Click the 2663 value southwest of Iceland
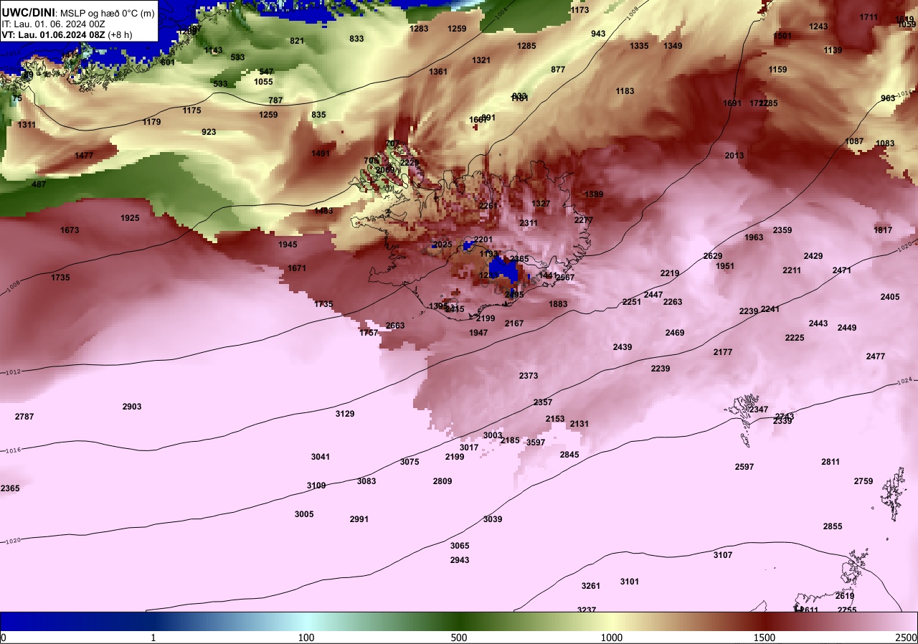Image resolution: width=918 pixels, height=644 pixels. pyautogui.click(x=395, y=326)
